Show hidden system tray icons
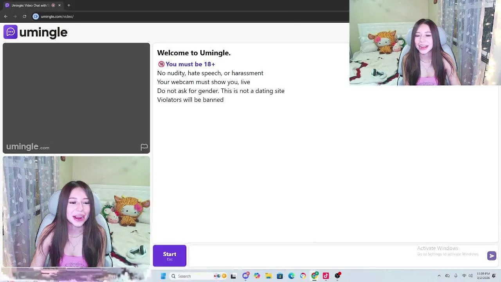Screen dimensions: 501x282 point(439,276)
